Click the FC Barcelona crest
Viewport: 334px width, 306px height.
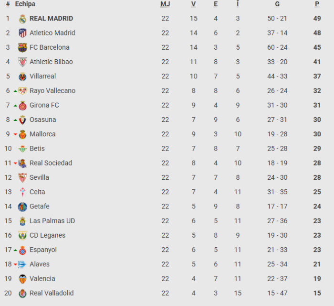[x=22, y=48]
